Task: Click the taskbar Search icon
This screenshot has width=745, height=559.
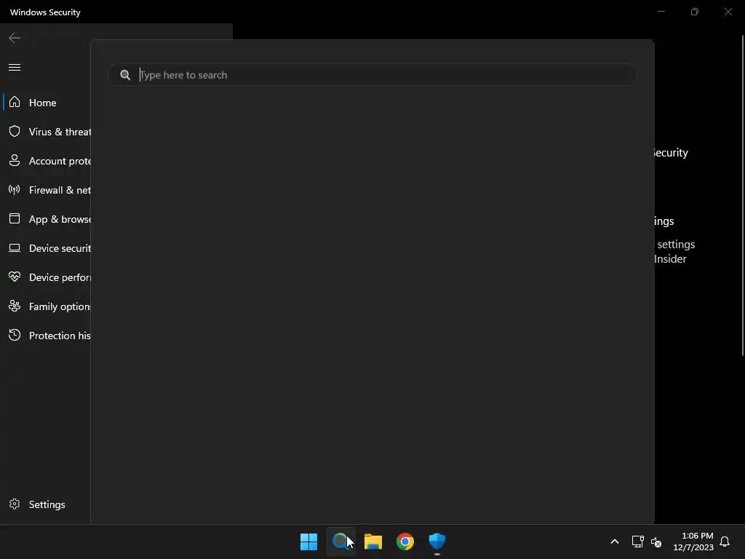Action: pyautogui.click(x=340, y=542)
